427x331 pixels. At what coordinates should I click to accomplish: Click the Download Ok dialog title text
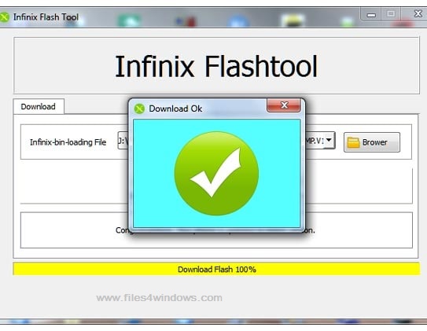[175, 108]
